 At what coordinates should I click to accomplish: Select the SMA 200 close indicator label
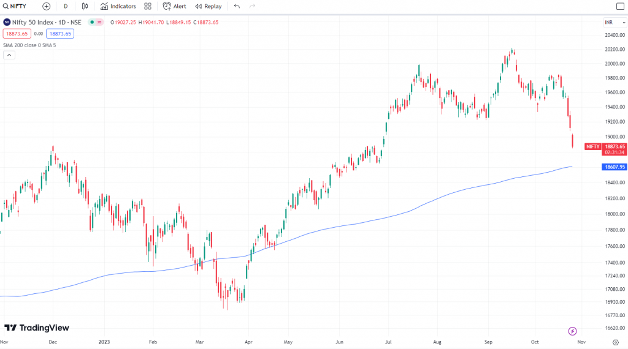pyautogui.click(x=28, y=45)
